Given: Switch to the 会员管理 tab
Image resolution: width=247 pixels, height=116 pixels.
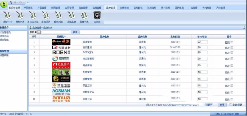Looking at the screenshot, I should coord(69,8).
